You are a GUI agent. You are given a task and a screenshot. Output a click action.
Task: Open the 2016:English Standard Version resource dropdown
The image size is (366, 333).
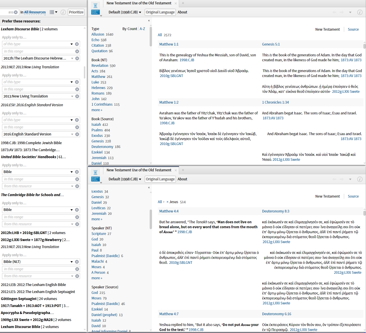[x=72, y=134]
